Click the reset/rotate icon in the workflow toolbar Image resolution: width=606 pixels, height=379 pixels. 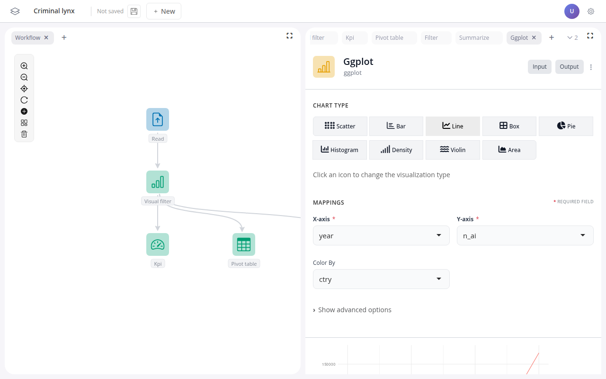click(x=24, y=100)
